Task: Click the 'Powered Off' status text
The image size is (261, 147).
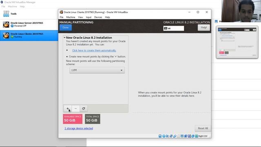Action: click(x=20, y=26)
